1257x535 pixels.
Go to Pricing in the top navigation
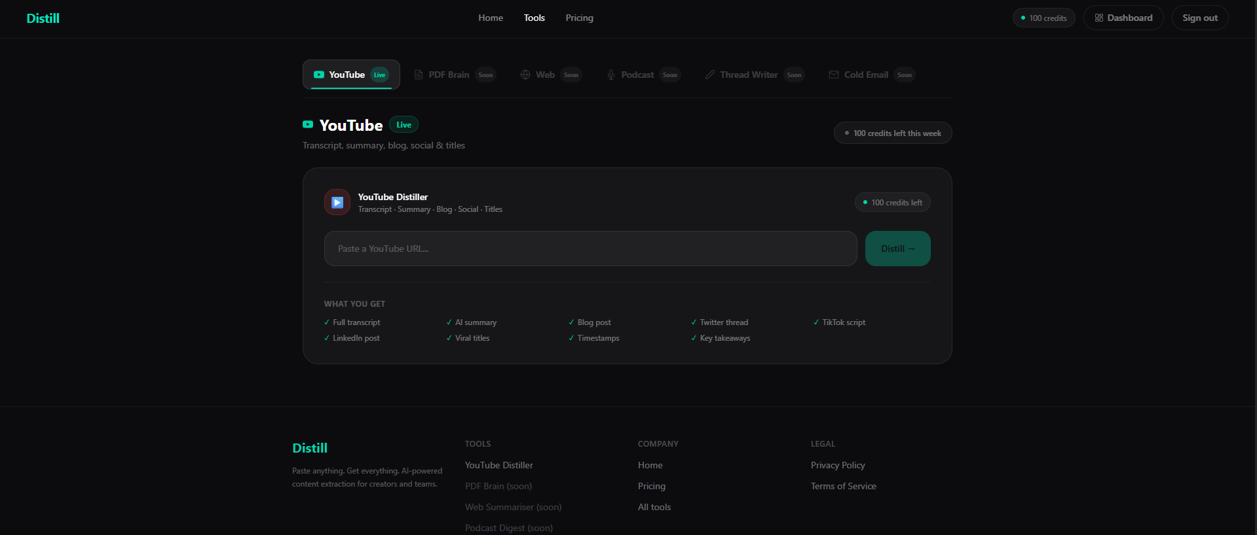pos(579,18)
